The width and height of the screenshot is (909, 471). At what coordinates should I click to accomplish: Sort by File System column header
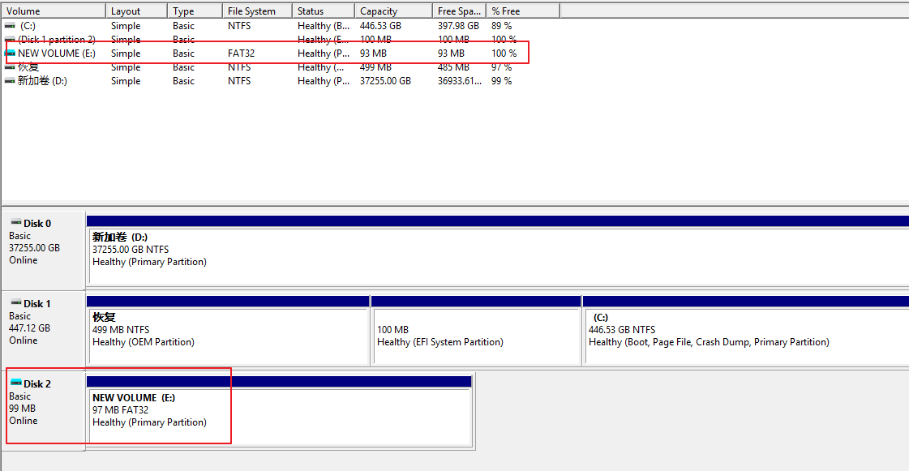(x=257, y=11)
